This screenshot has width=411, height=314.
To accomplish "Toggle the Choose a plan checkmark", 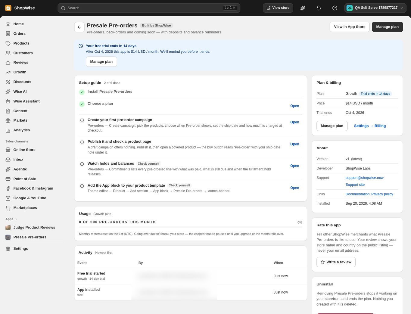I will [x=82, y=104].
